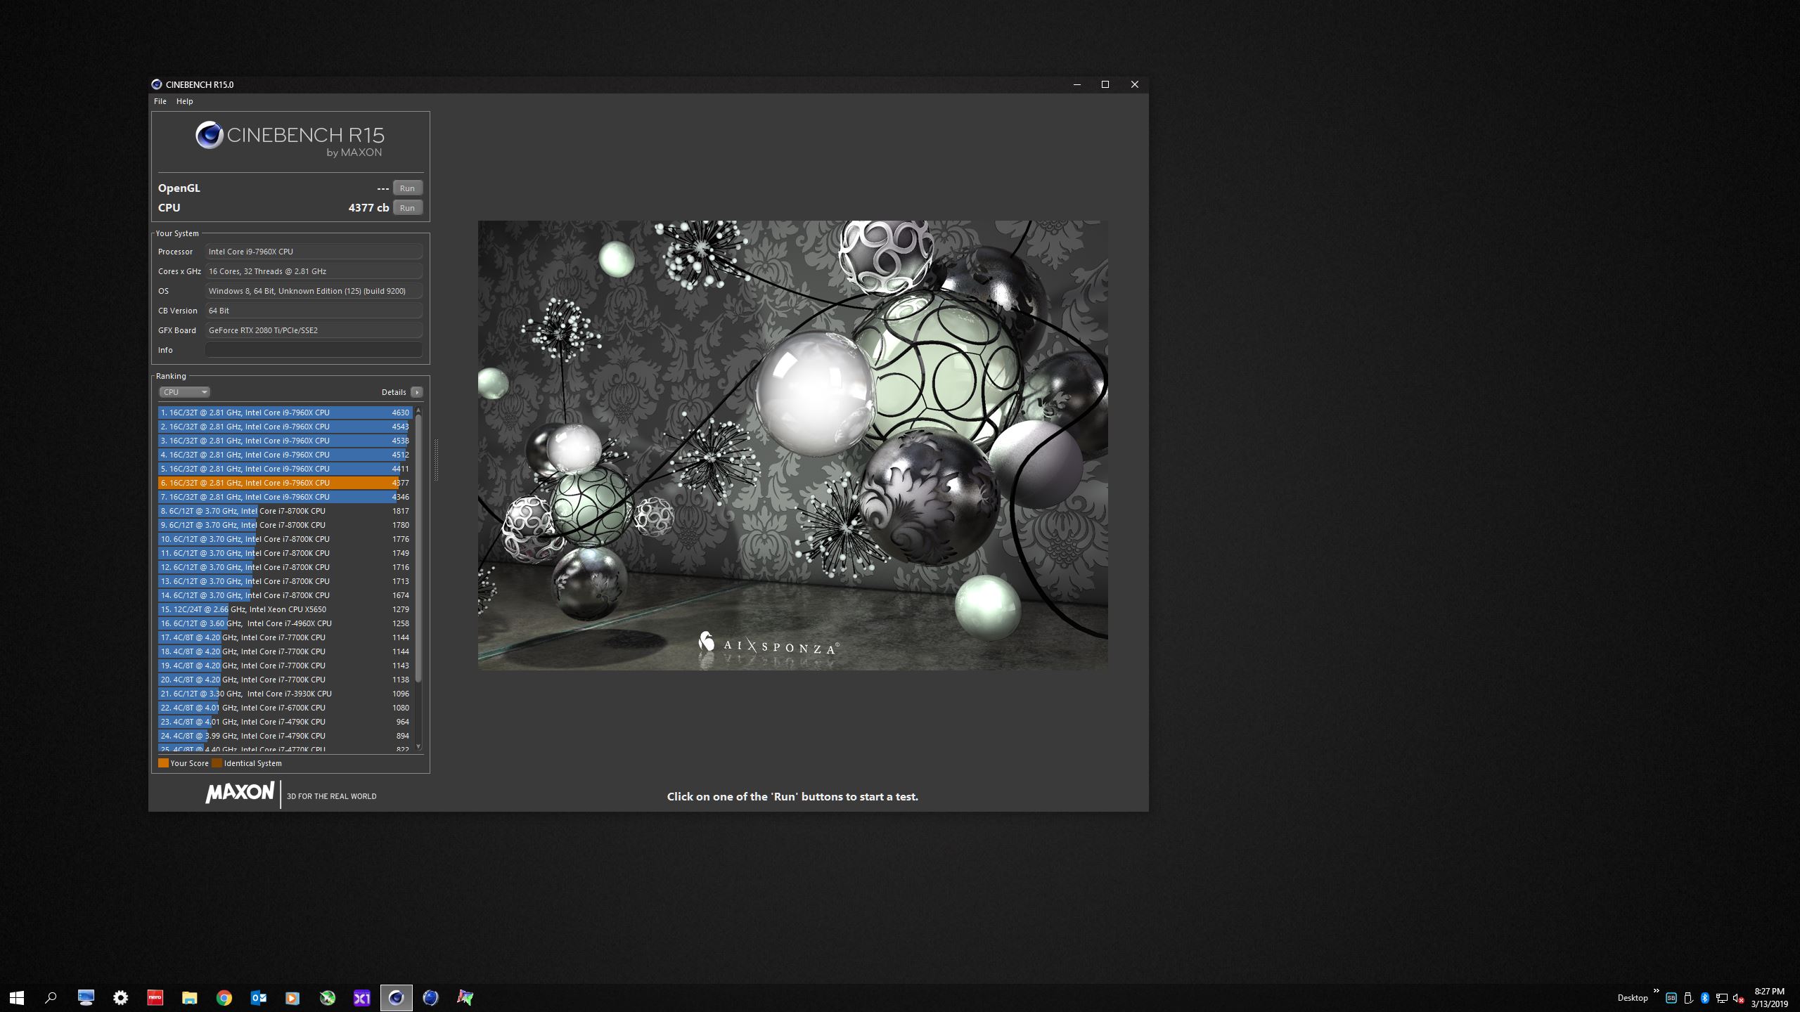Select ranking entry with score 4630

(x=283, y=413)
